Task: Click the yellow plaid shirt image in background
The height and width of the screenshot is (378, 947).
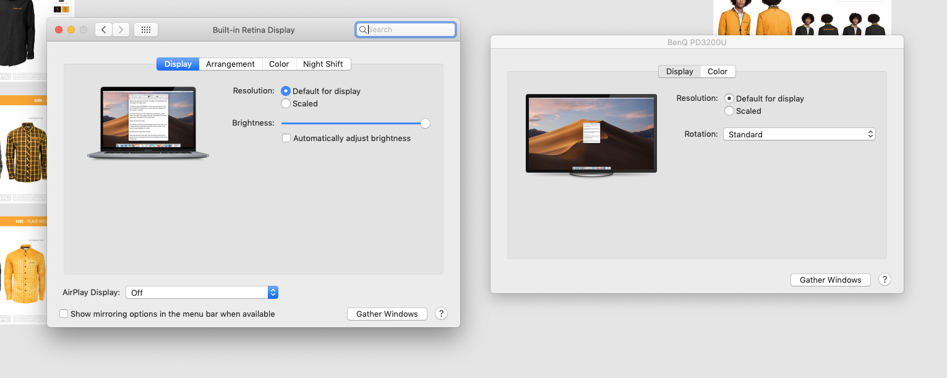Action: pos(25,273)
